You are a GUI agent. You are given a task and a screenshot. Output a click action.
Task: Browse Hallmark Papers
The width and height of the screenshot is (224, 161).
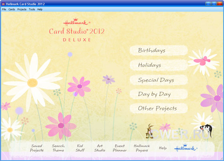(142, 148)
